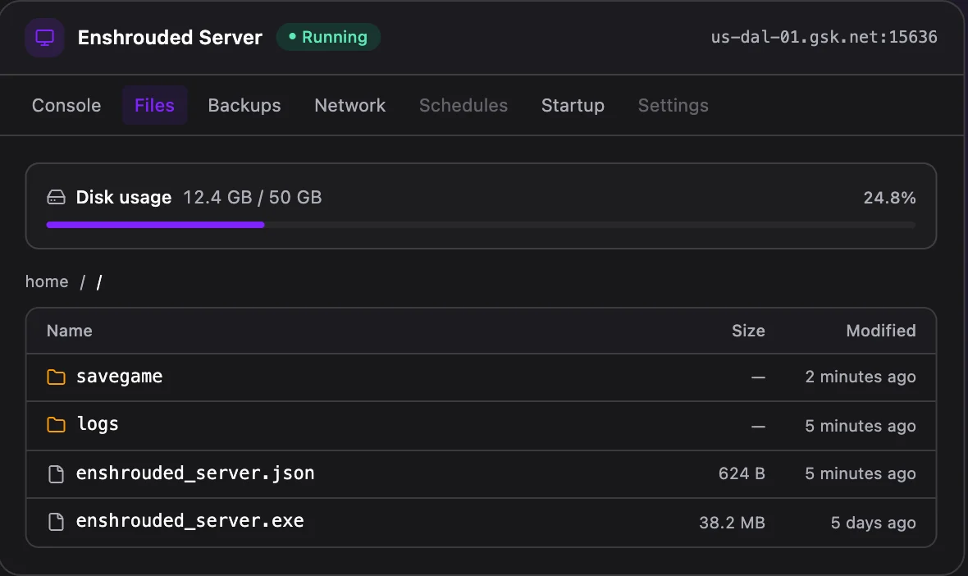Click the Enshrouded Server title
968x576 pixels.
[x=171, y=38]
